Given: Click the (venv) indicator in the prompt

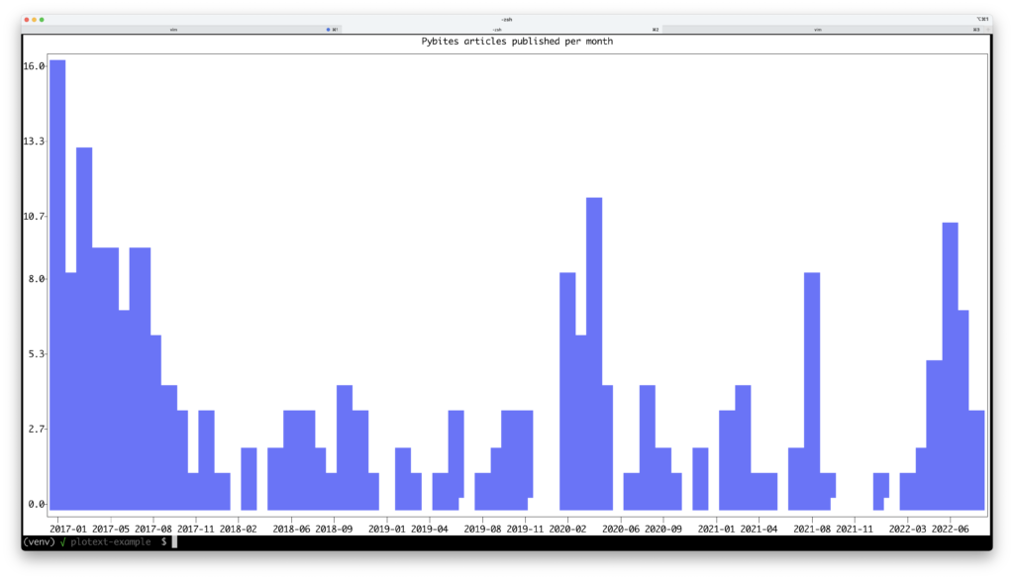Looking at the screenshot, I should [39, 541].
